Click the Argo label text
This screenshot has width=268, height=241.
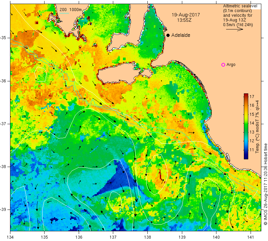point(231,65)
